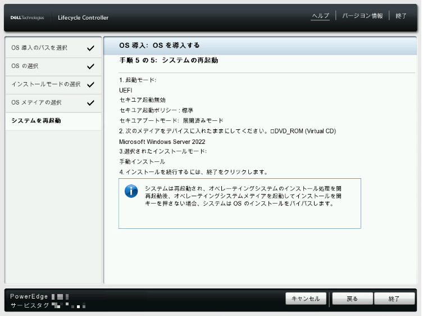423x316 pixels.
Task: Click the OS 導入: OS を導入する heading
Action: coord(160,46)
